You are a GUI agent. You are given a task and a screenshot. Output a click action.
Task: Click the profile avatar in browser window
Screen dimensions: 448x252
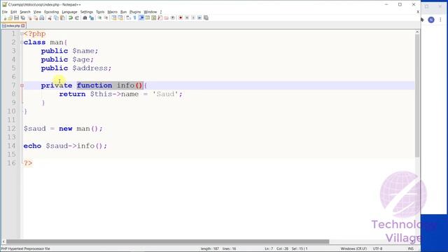(431, 20)
